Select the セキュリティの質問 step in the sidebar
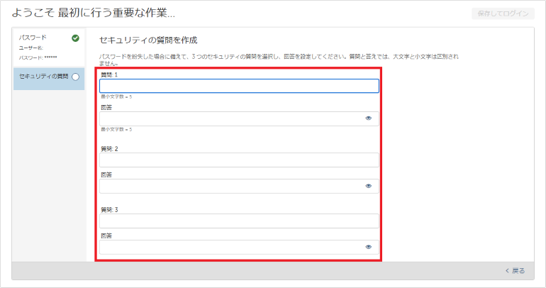 point(43,77)
